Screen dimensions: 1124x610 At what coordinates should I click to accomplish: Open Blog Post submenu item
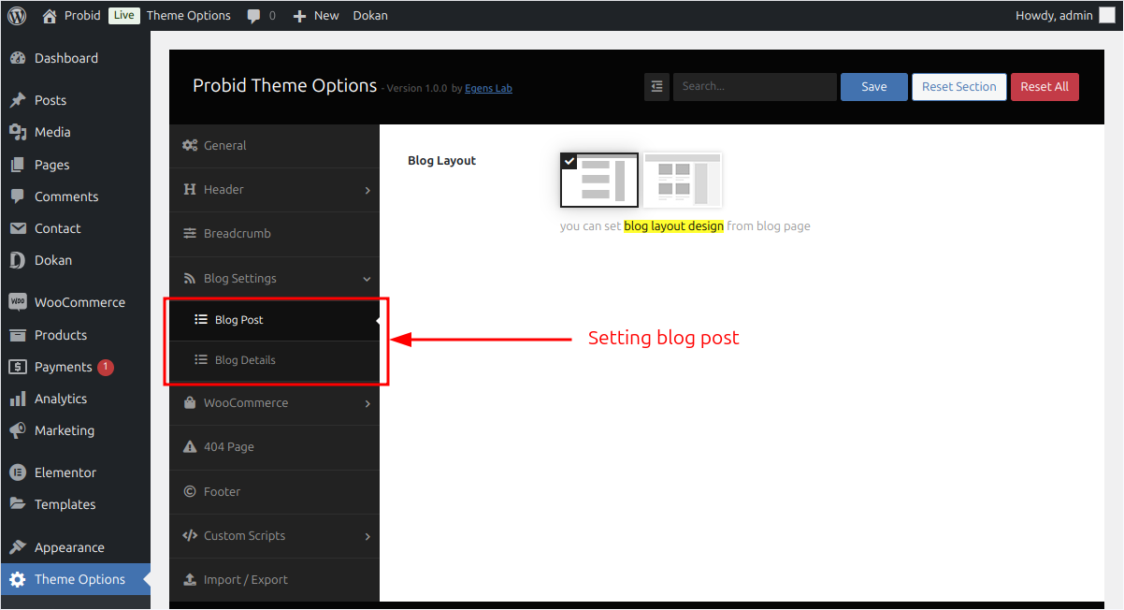click(275, 319)
